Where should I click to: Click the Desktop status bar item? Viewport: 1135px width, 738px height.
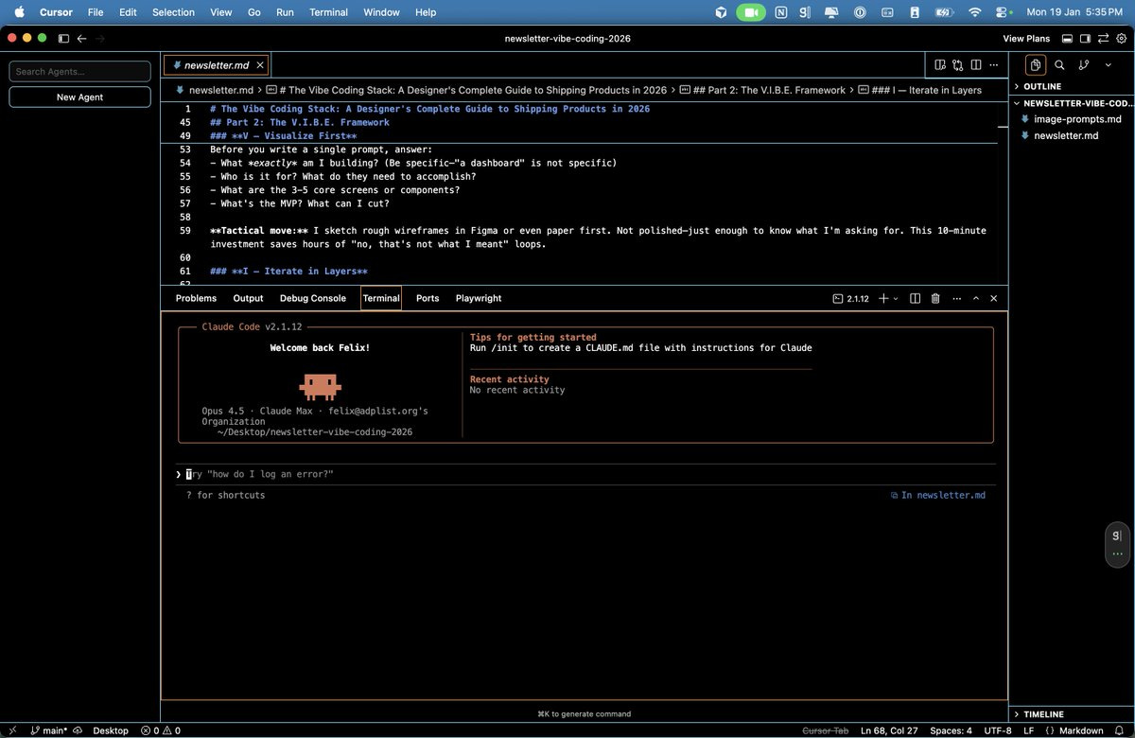(x=111, y=730)
